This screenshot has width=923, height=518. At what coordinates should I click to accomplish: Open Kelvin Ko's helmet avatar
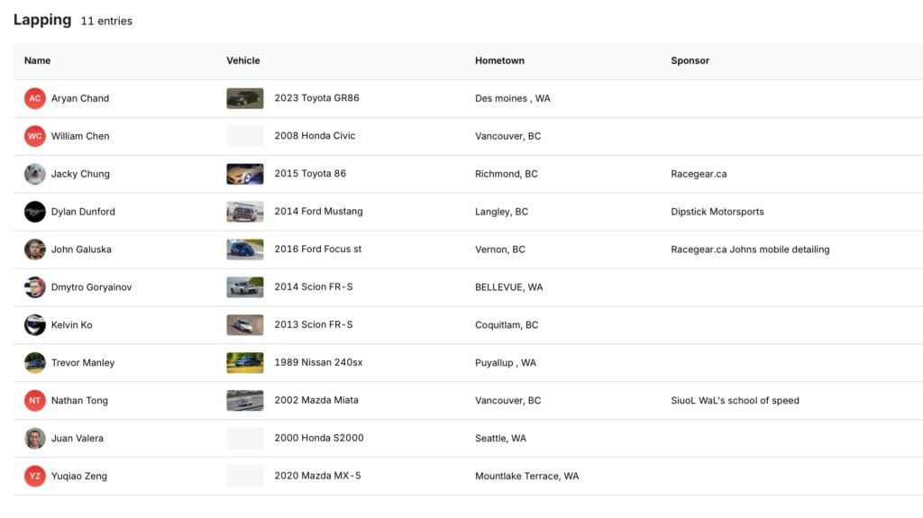point(35,325)
